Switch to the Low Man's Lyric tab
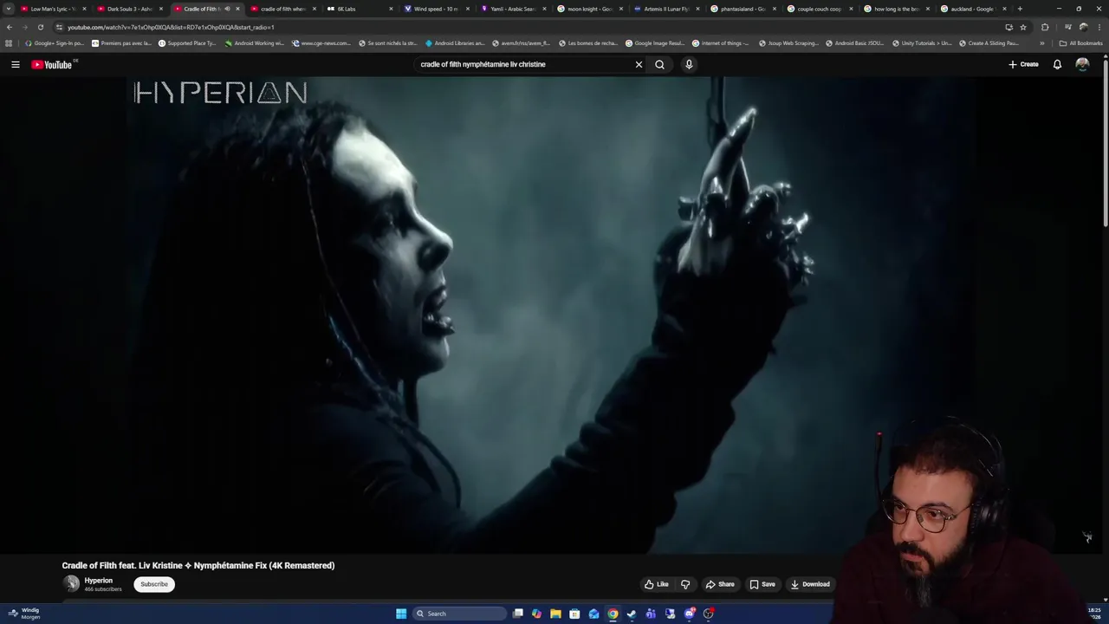Image resolution: width=1109 pixels, height=624 pixels. pos(53,9)
